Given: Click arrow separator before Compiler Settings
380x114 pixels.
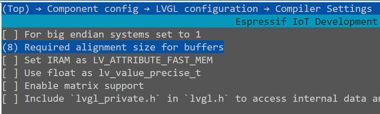Looking at the screenshot, I should (267, 9).
